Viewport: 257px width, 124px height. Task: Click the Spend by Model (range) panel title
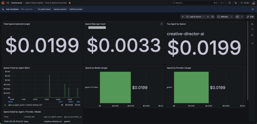coord(96,68)
